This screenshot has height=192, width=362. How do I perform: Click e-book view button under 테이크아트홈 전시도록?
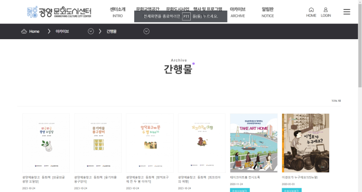[240, 190]
